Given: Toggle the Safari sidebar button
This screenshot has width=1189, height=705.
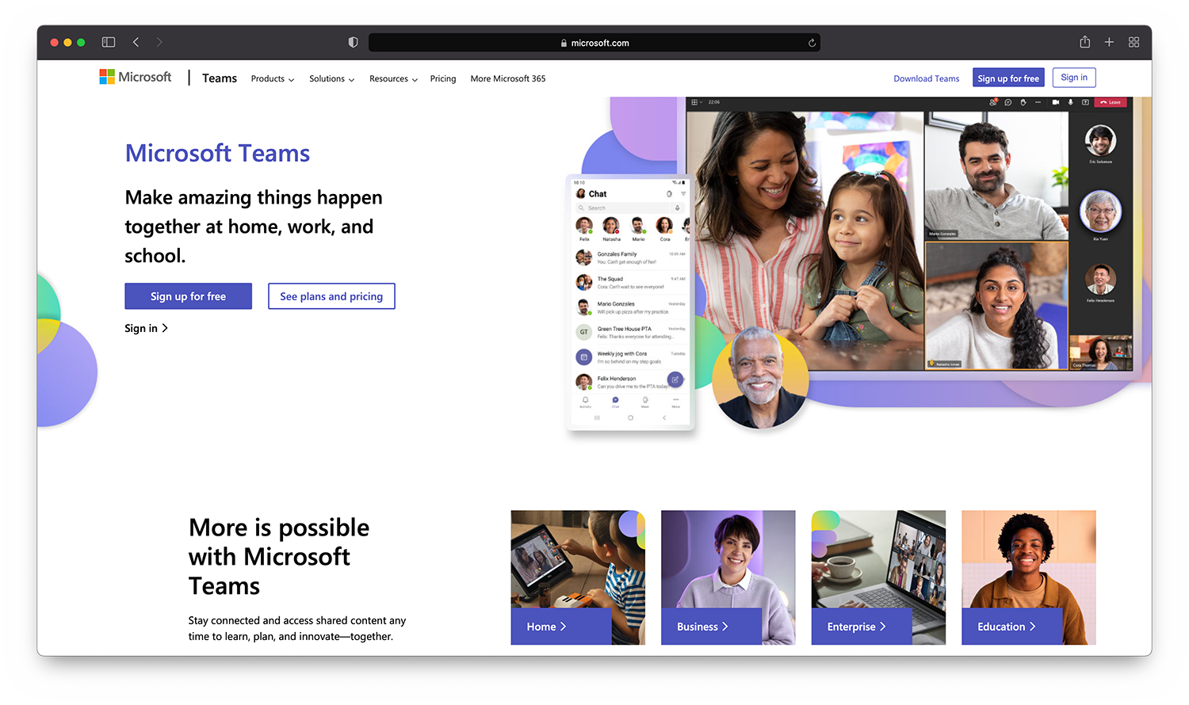Looking at the screenshot, I should (x=109, y=42).
